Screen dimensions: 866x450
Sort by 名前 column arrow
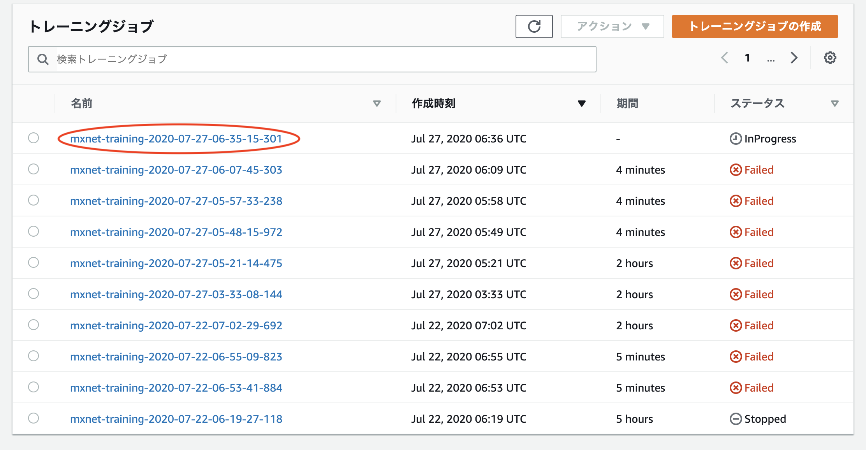pyautogui.click(x=377, y=104)
